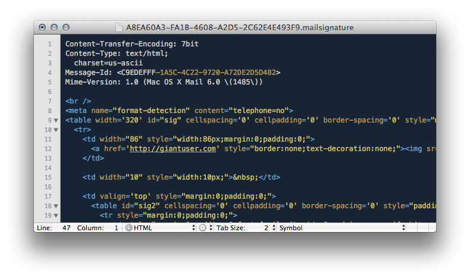Click the meta format-detection tag line
Viewport: 470px width, 279px height.
tap(180, 111)
